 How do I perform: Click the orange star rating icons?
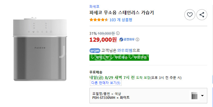(99, 20)
